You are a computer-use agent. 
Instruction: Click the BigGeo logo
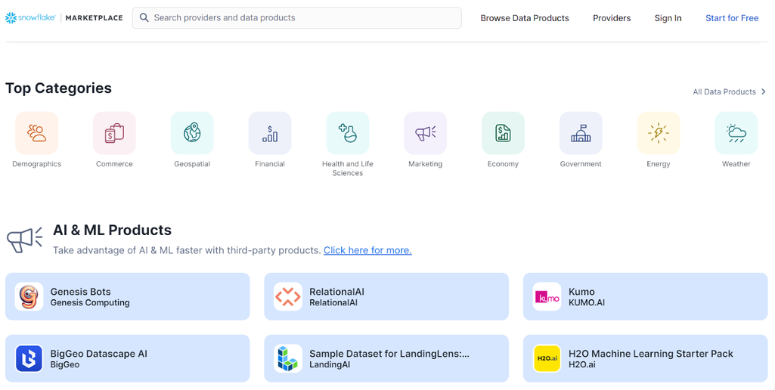click(x=29, y=358)
